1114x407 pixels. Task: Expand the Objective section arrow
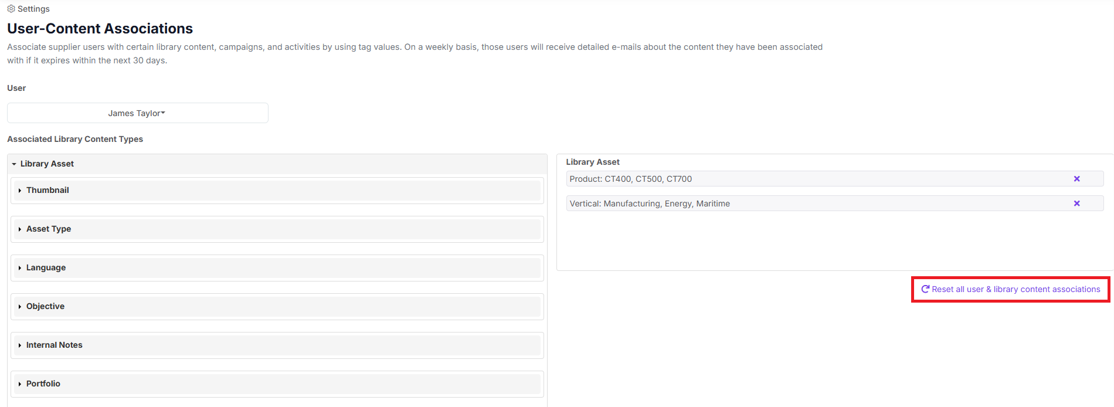[20, 307]
